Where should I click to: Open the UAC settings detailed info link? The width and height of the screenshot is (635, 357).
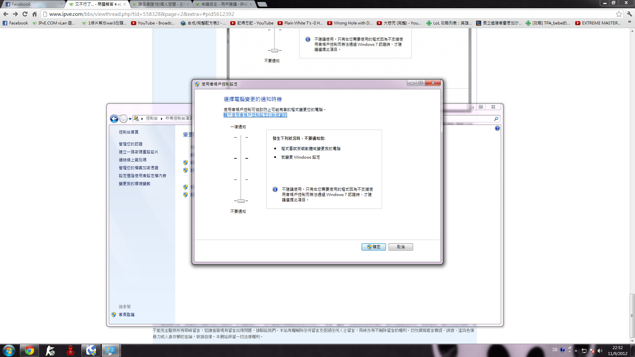[255, 115]
